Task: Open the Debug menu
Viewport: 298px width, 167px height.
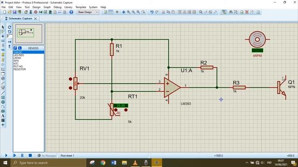Action: click(x=57, y=7)
